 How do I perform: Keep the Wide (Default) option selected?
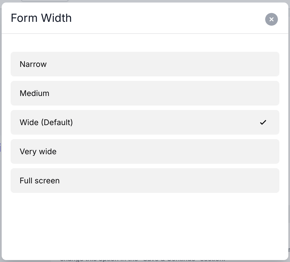145,122
